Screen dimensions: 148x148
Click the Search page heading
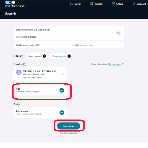(11, 14)
